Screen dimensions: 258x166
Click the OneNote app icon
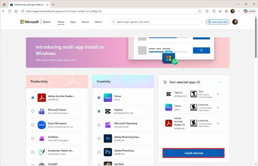(41, 138)
